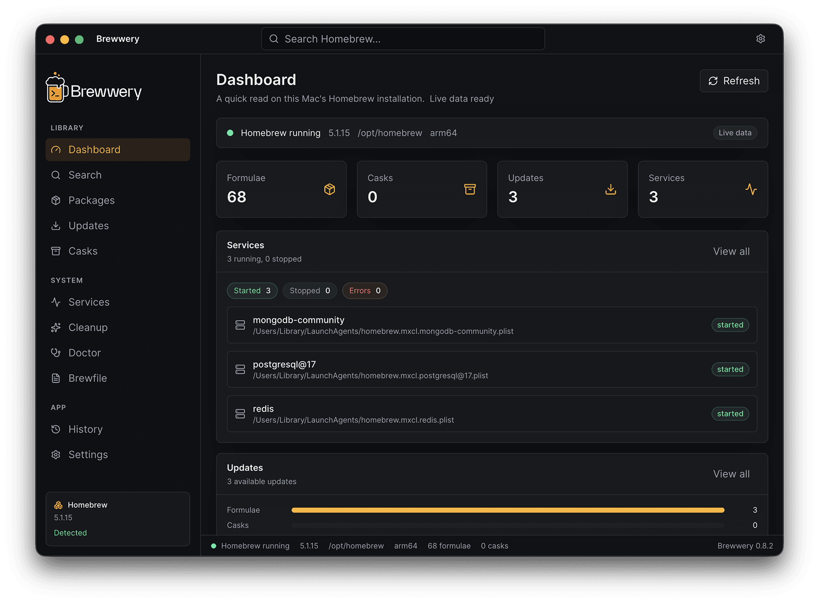The height and width of the screenshot is (603, 819).
Task: Click the Casks archive box icon card
Action: pyautogui.click(x=470, y=189)
